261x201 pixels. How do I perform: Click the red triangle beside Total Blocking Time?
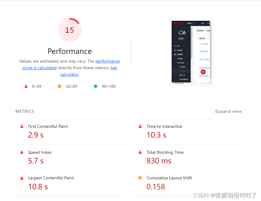(140, 152)
